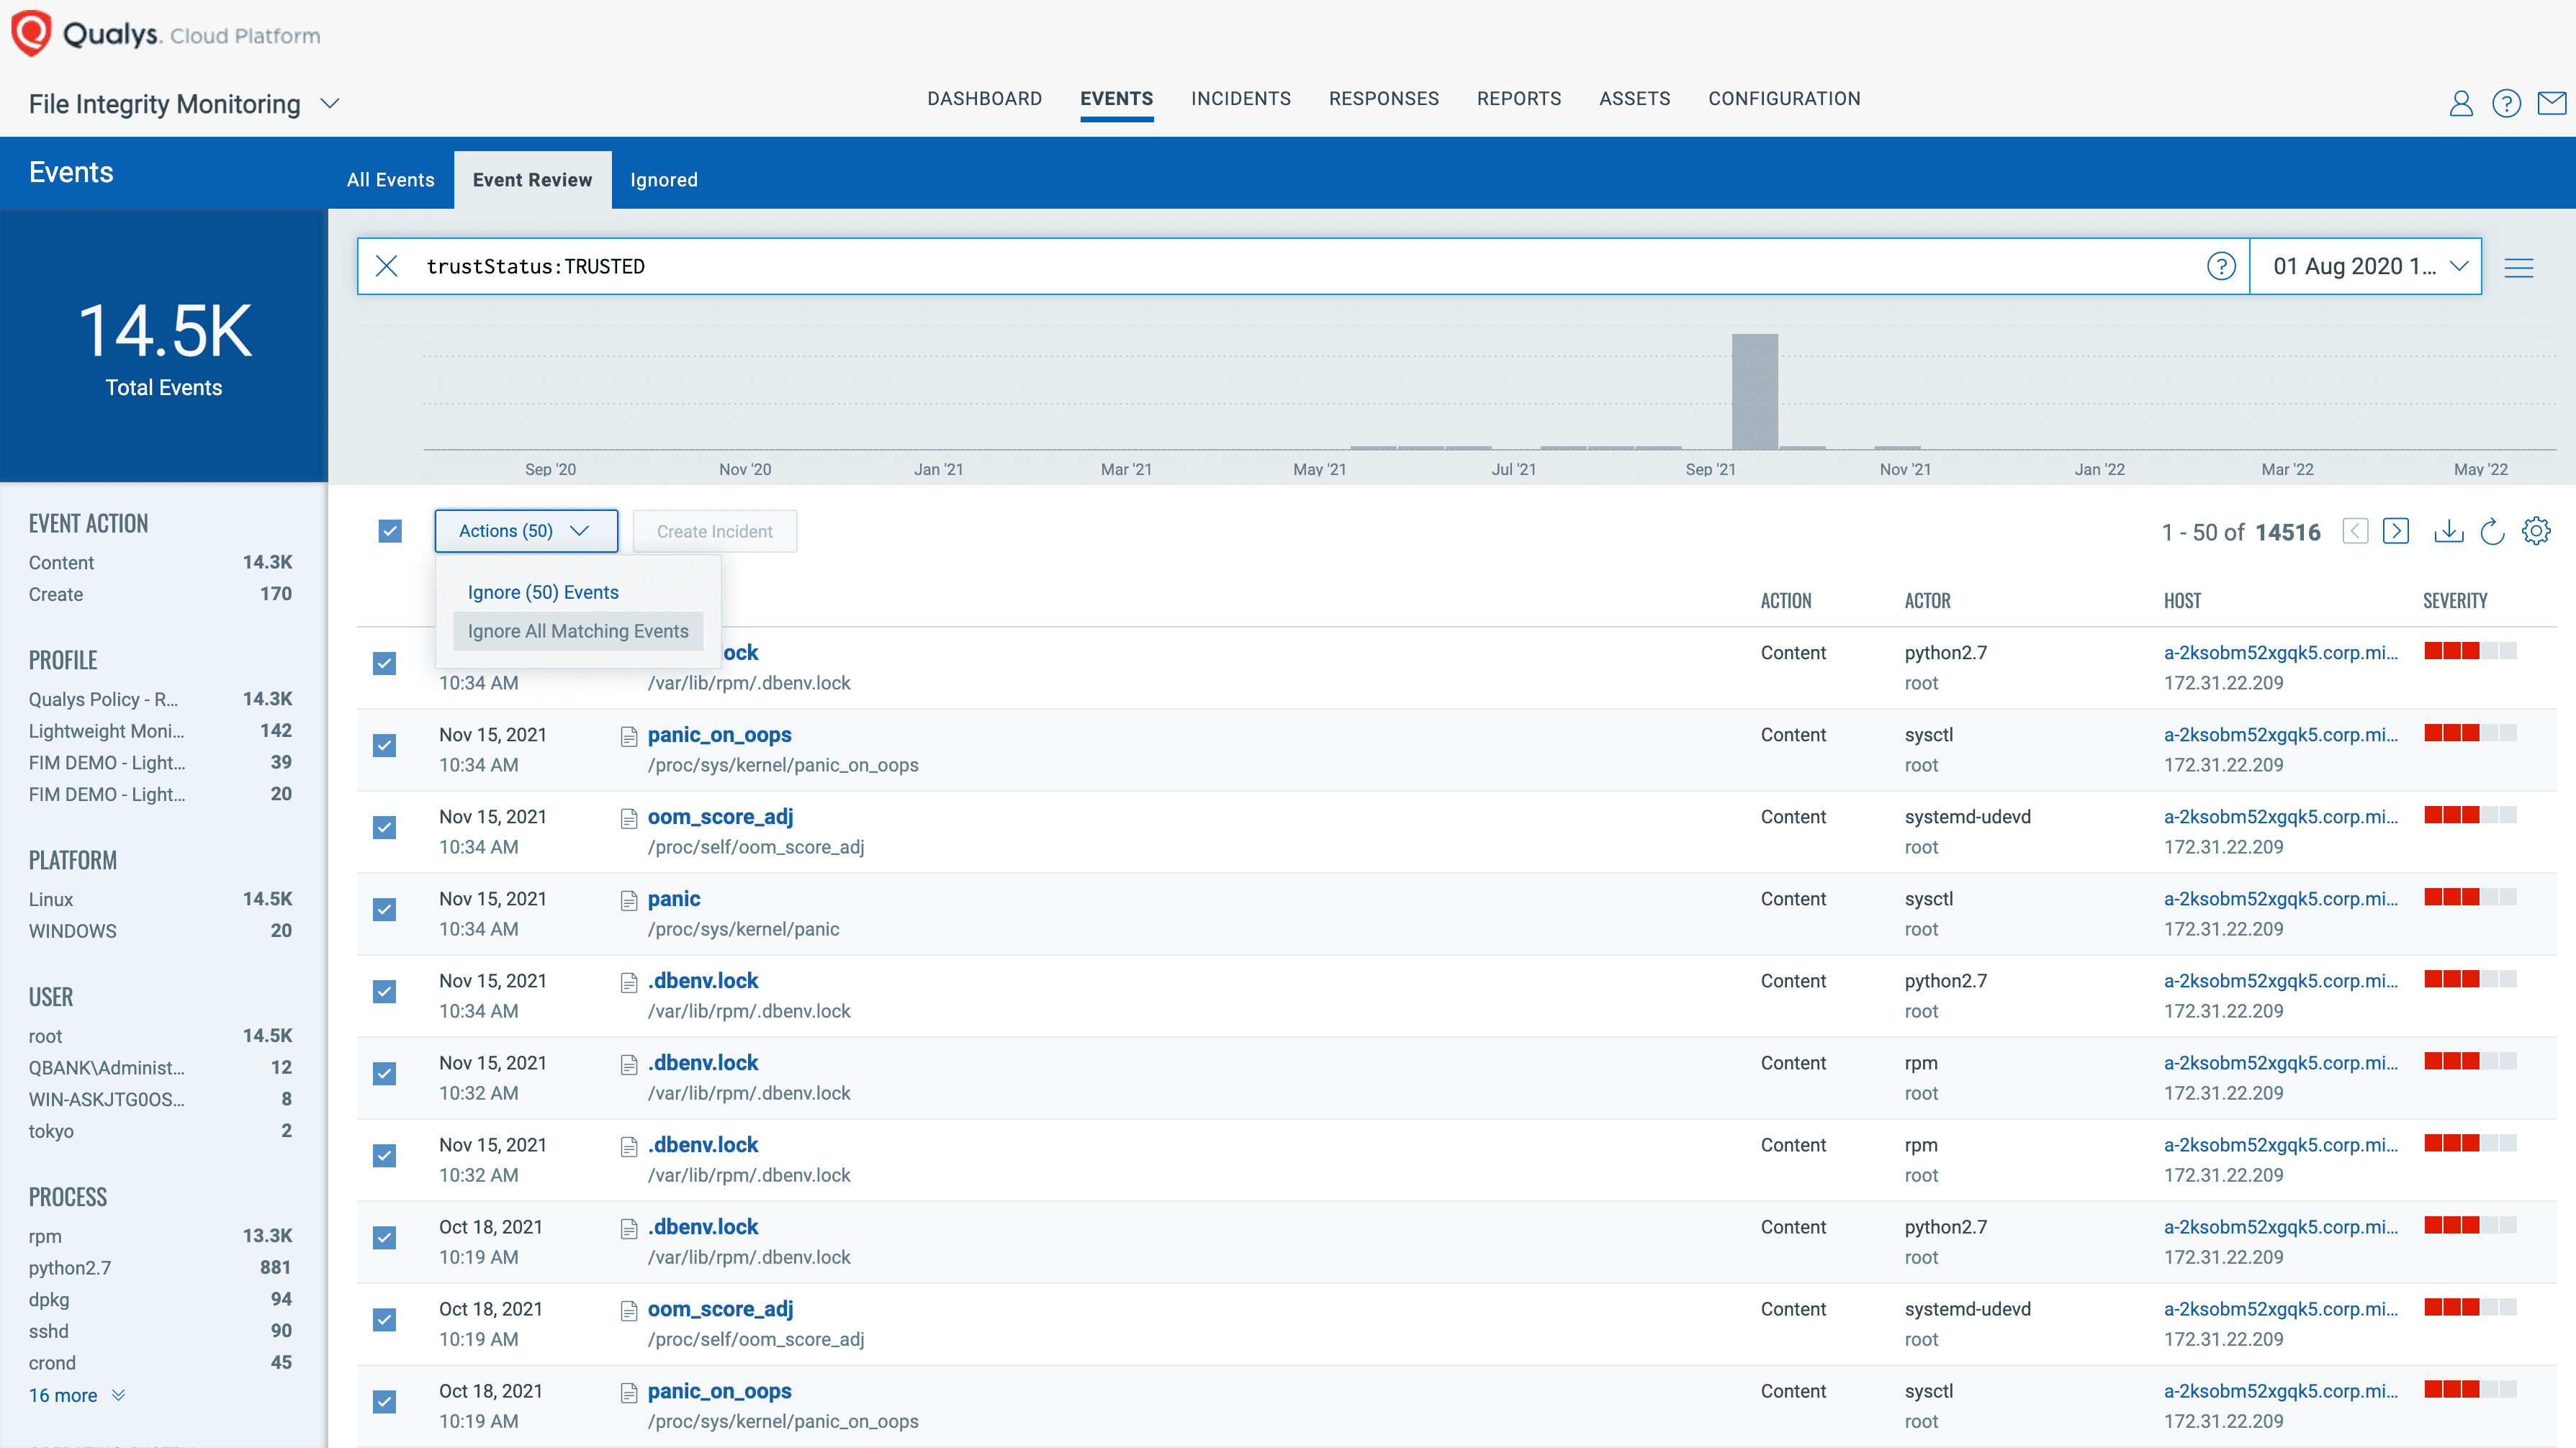Open the user profile icon
2576x1448 pixels.
coord(2460,103)
